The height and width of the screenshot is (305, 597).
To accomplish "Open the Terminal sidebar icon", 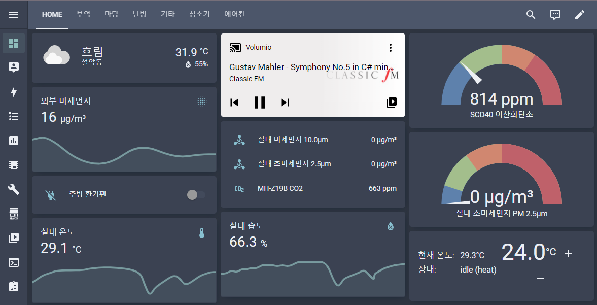I will 14,262.
